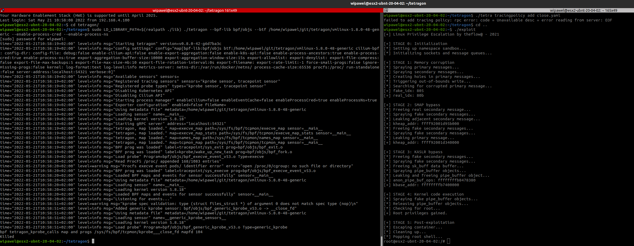Click the 'Type=generic_kprobe' load probe line
This screenshot has width=634, height=246.
(x=144, y=227)
